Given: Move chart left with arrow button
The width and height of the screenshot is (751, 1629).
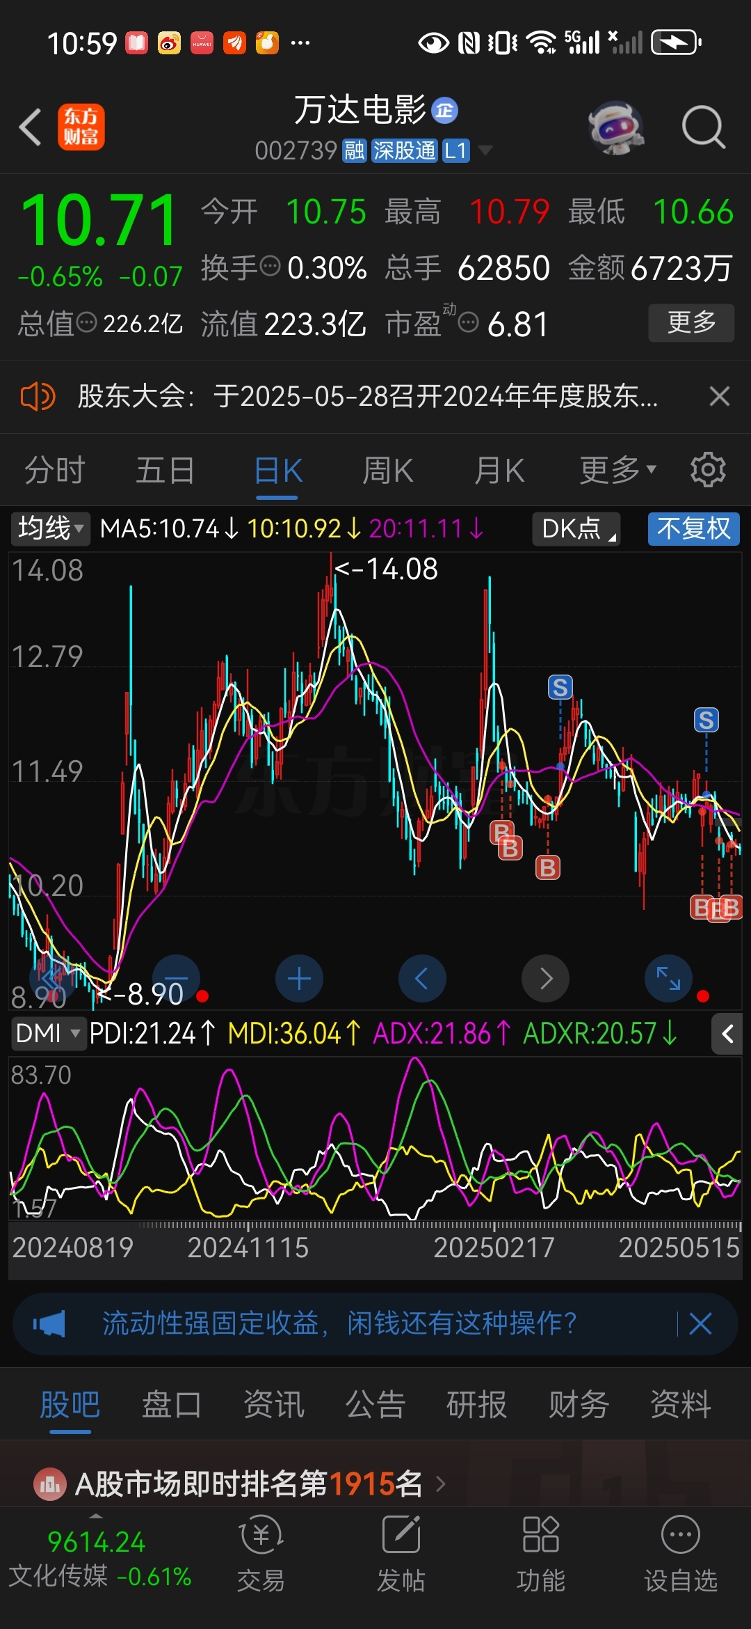Looking at the screenshot, I should click(422, 979).
